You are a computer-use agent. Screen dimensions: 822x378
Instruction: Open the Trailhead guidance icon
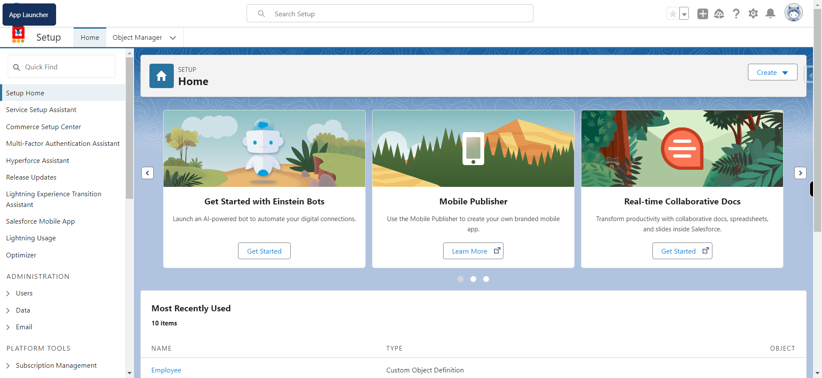(719, 14)
